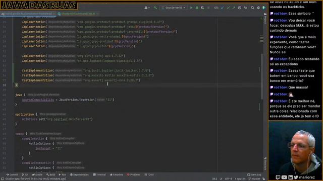Start debugging with the bug icon

(197, 8)
